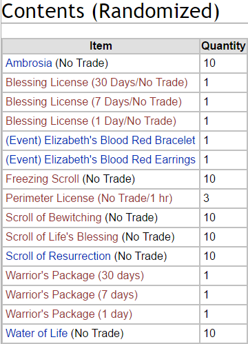
Task: Open the Scroll of Life's Blessing link
Action: pyautogui.click(x=62, y=237)
